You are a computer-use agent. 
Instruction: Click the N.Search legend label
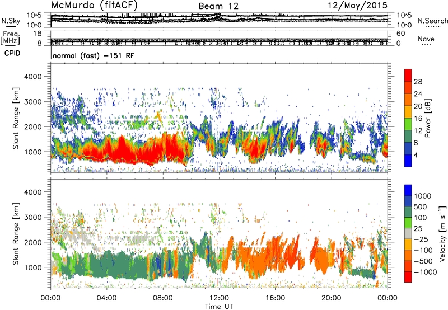433,21
